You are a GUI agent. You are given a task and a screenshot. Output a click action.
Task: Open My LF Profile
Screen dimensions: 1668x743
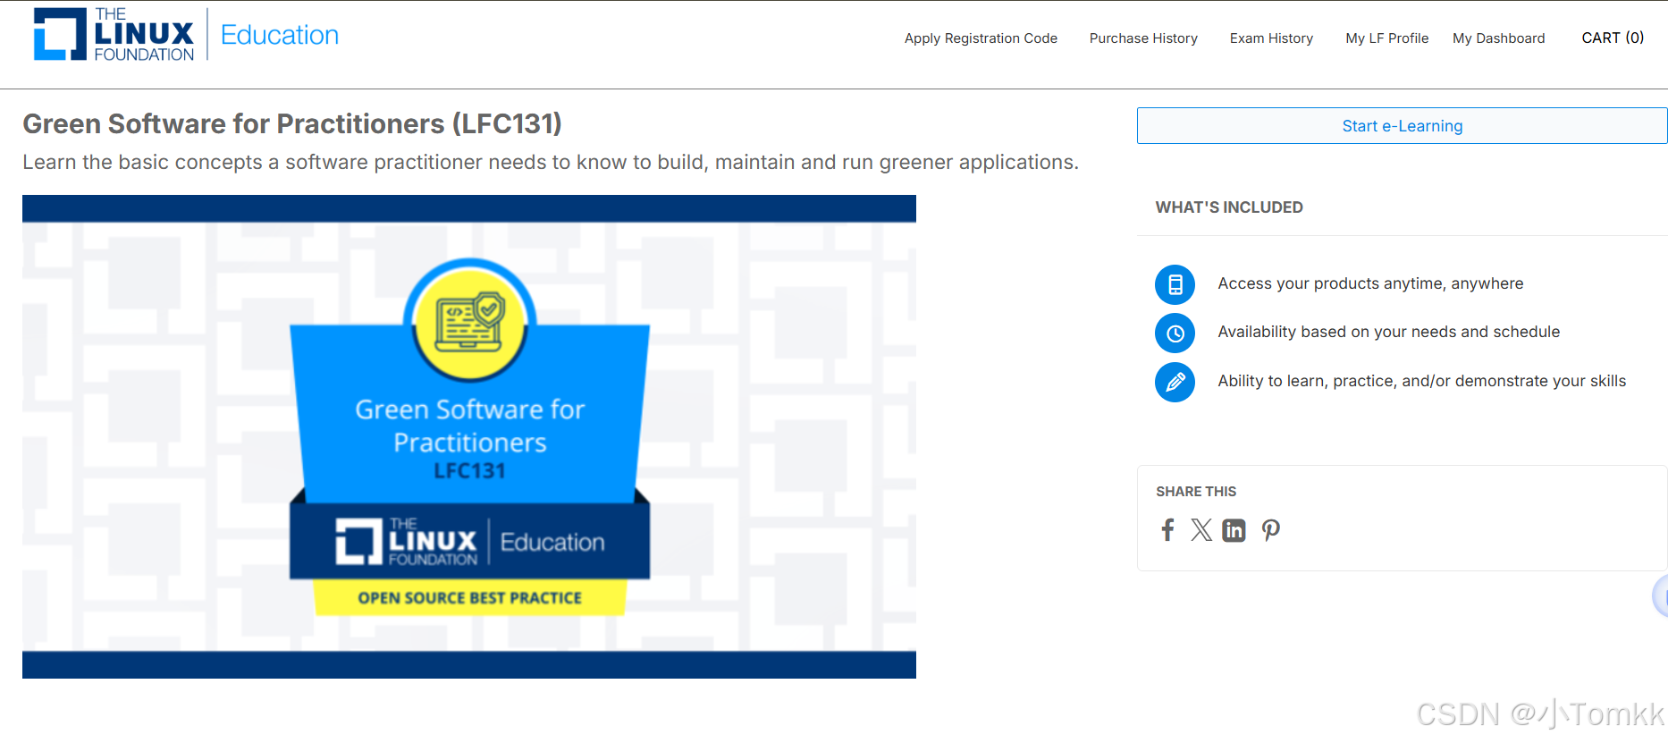[1386, 38]
